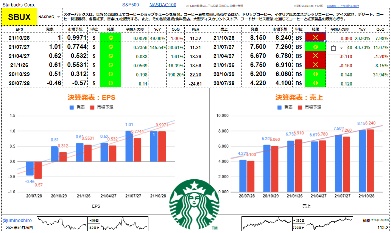The image size is (391, 233).
Task: Select the green sales result for 20/07/28
Action: point(315,83)
